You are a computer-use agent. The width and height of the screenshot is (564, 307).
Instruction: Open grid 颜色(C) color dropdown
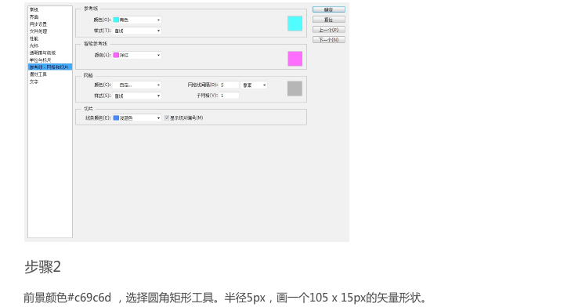[136, 85]
